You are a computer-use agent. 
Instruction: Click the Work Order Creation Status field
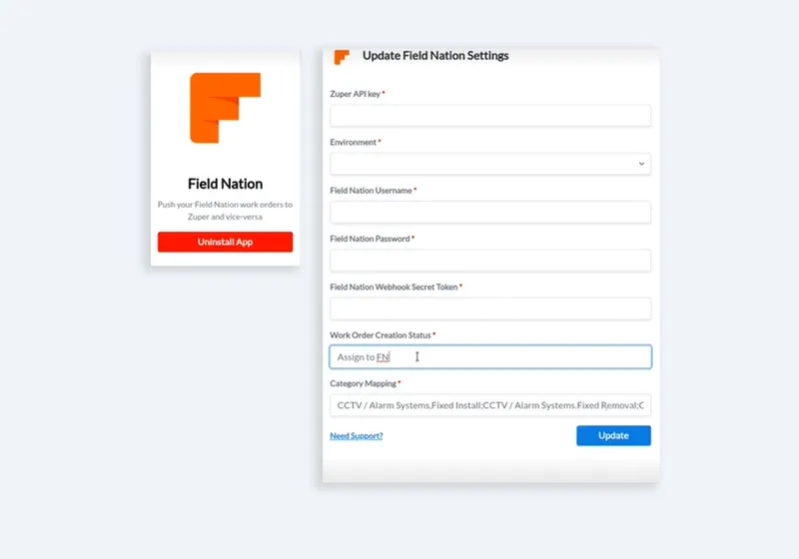point(490,357)
